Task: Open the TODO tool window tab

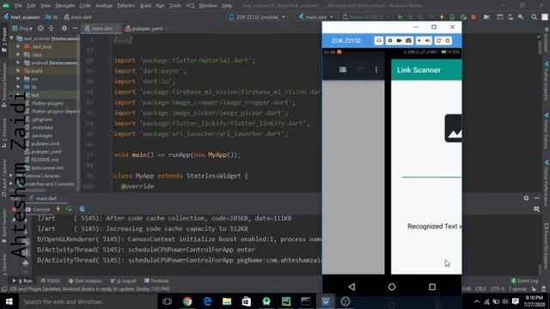Action: (50, 281)
